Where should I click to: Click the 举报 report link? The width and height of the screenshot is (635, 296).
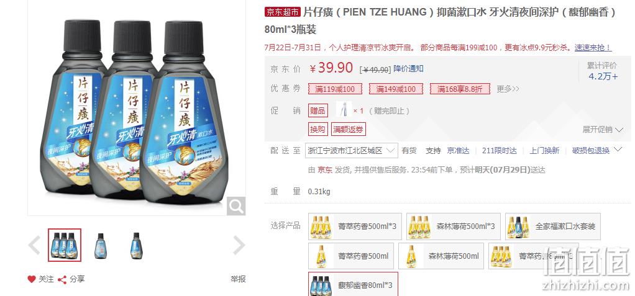[238, 279]
